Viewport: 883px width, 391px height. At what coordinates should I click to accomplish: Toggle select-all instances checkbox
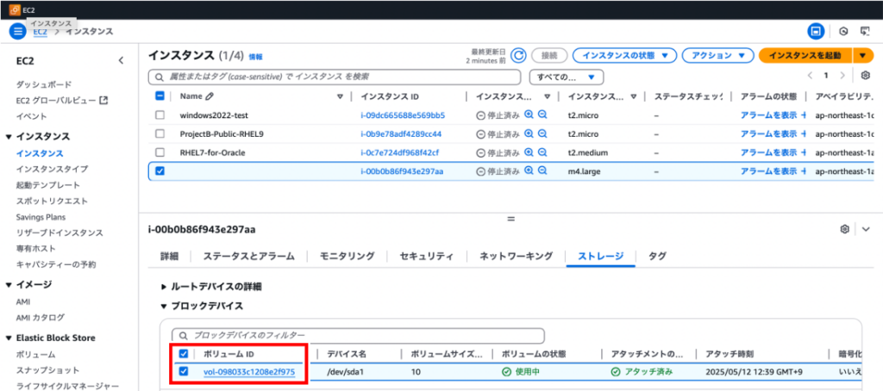tap(160, 96)
